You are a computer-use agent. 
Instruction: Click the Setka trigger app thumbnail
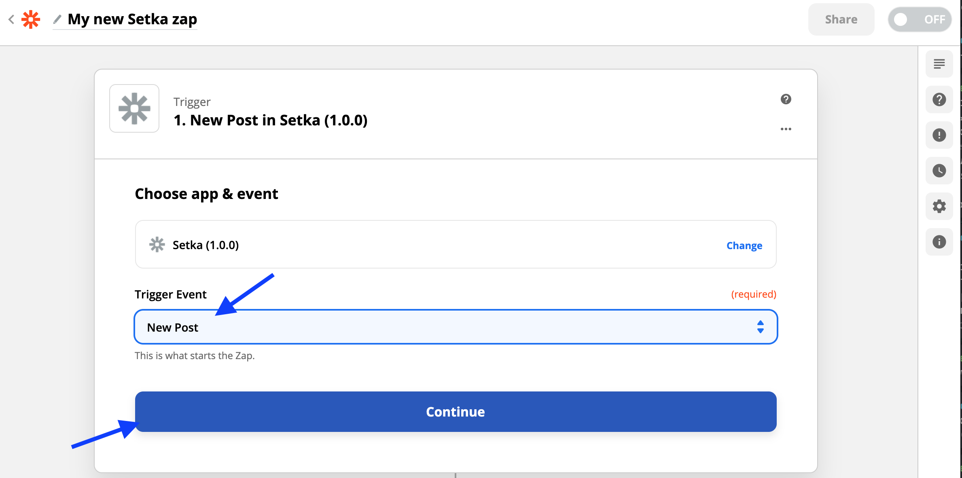[x=134, y=108]
